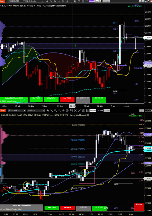
Task: Select the lower orange Chart tab
Action: tap(2, 111)
